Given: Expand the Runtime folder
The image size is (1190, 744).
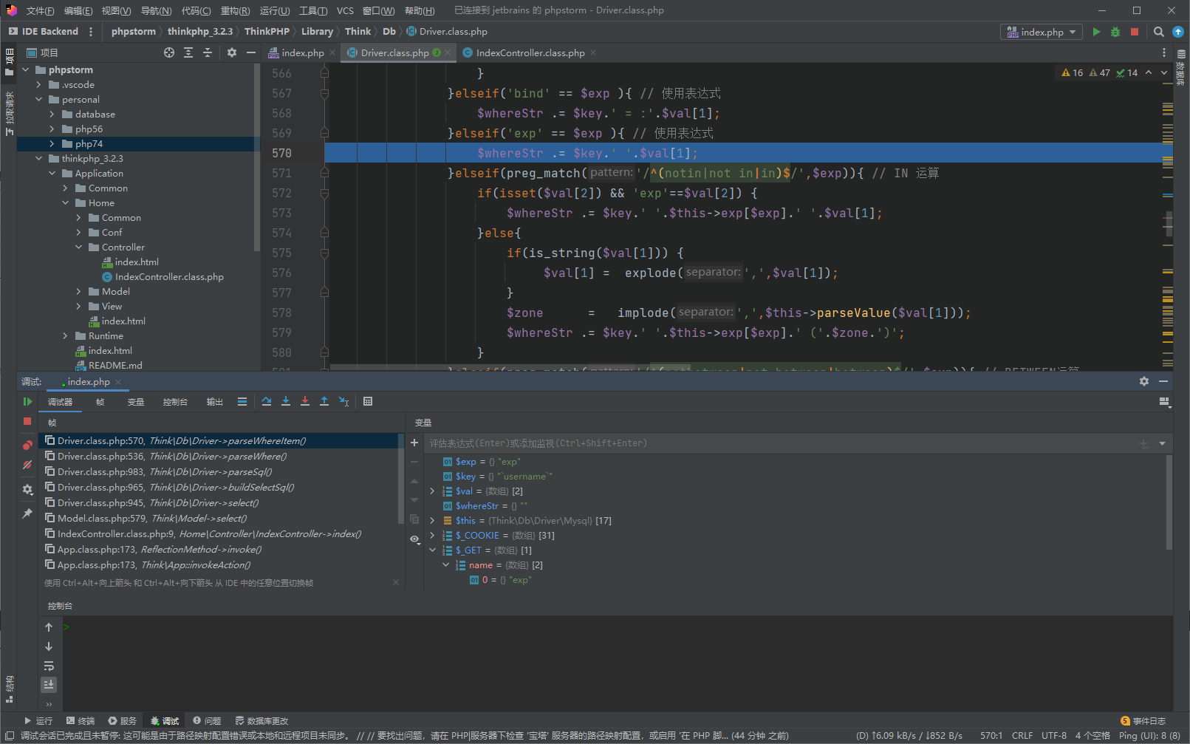Looking at the screenshot, I should pyautogui.click(x=65, y=336).
